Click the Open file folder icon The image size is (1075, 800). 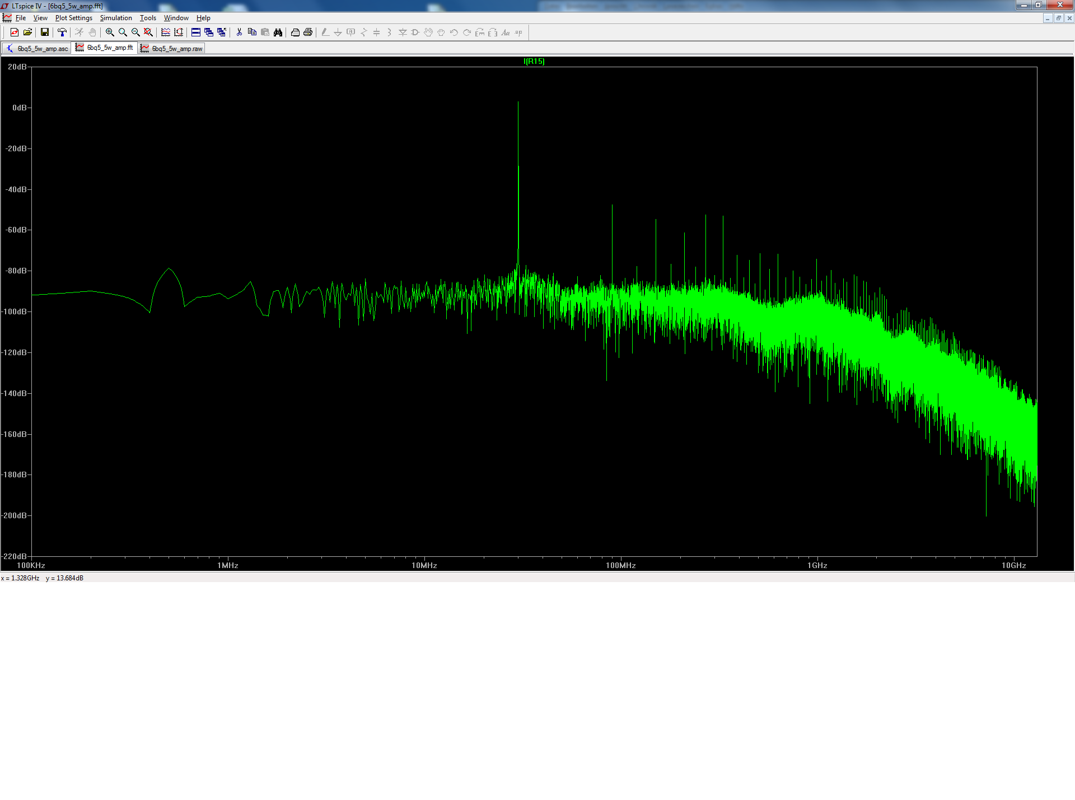tap(27, 32)
